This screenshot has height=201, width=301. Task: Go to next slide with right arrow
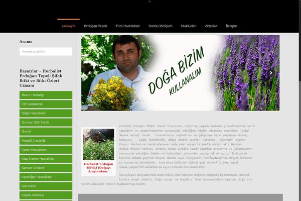tap(271, 73)
